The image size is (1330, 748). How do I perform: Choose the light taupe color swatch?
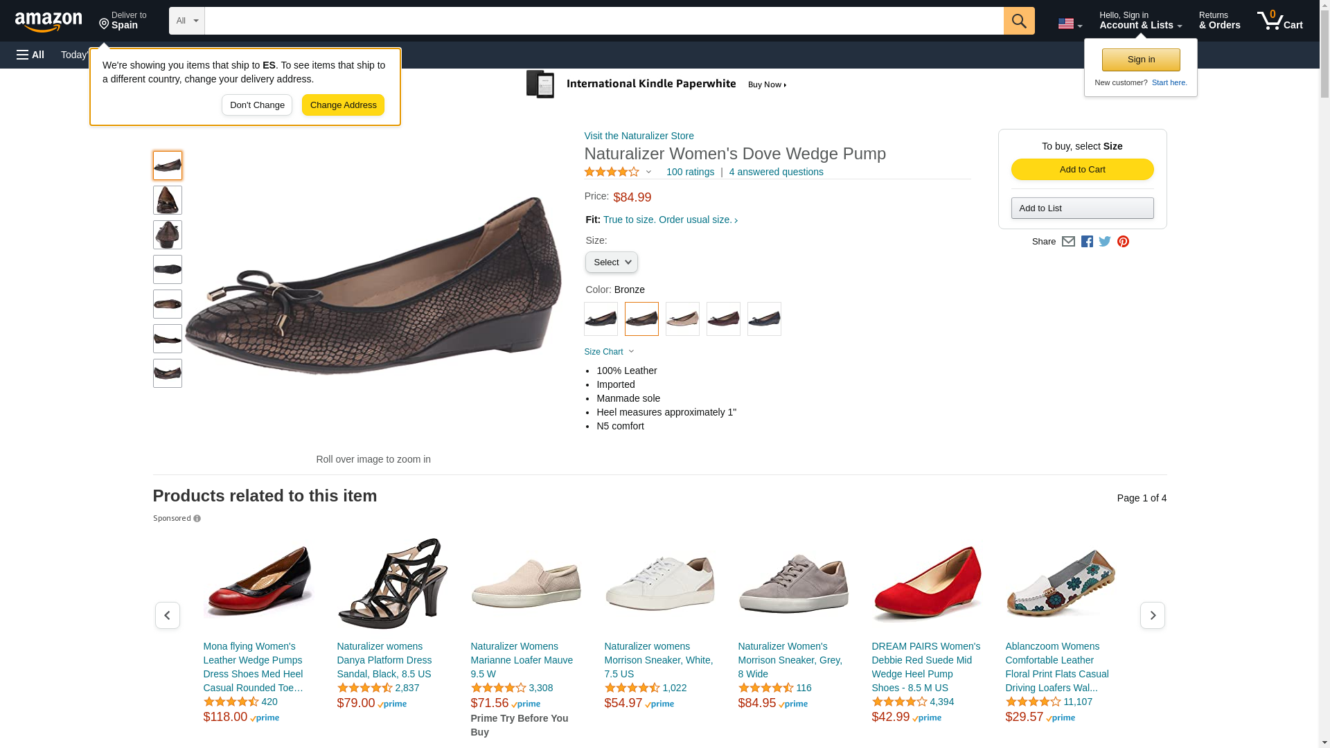pos(682,319)
